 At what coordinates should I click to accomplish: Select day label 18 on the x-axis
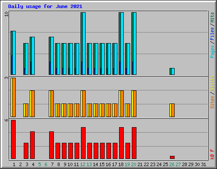[x=121, y=164]
